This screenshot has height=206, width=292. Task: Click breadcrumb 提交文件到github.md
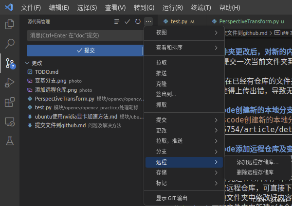(x=246, y=33)
